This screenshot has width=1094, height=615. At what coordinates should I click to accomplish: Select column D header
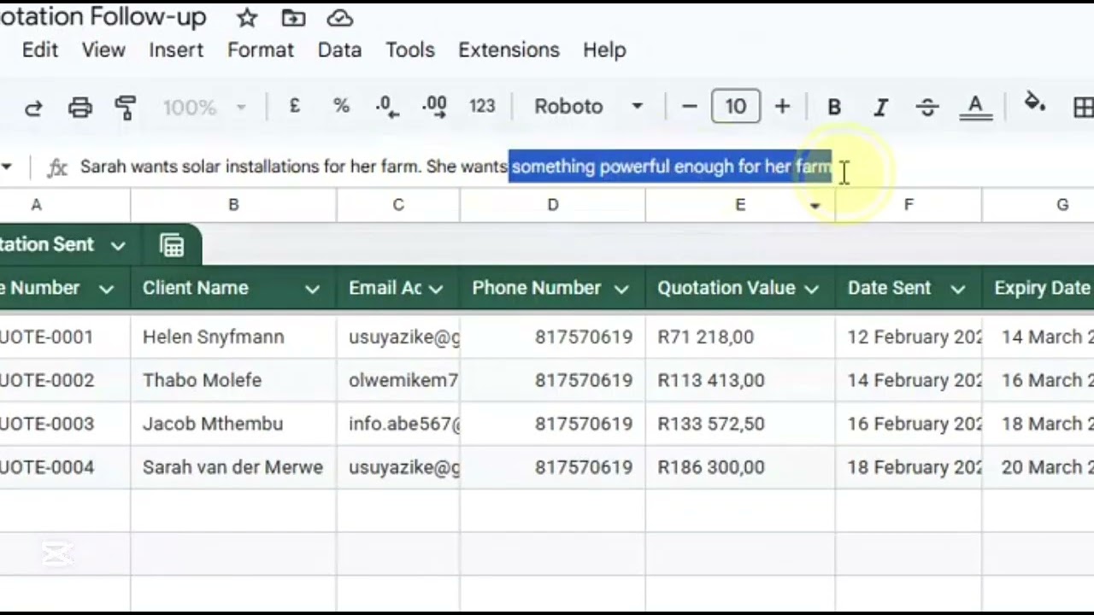coord(553,205)
